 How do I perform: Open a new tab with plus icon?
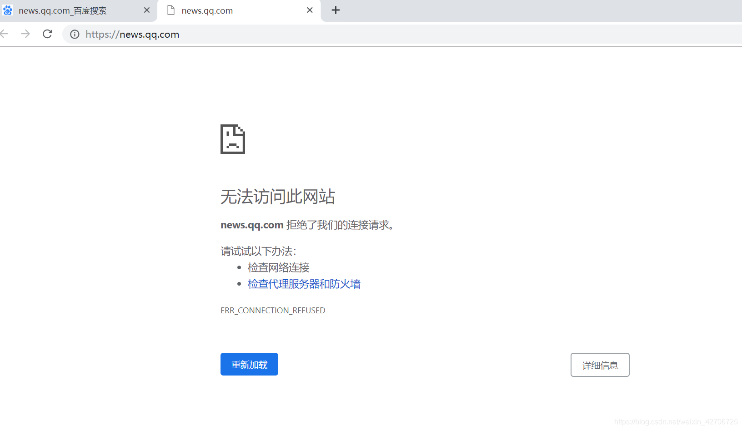tap(336, 10)
